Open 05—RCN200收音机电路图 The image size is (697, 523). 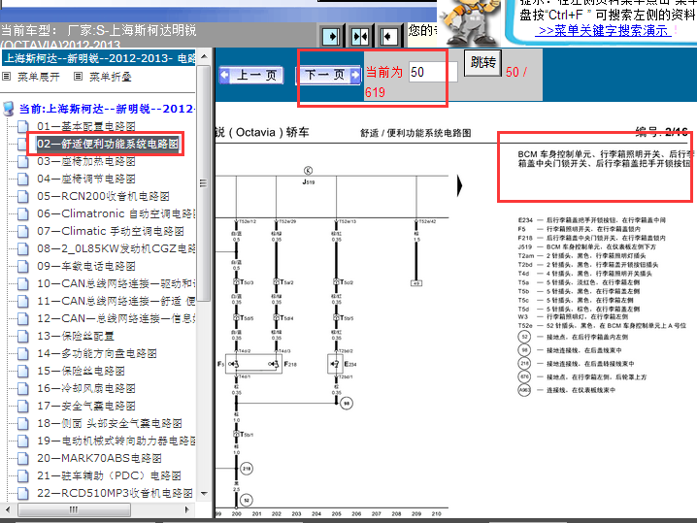pos(103,196)
